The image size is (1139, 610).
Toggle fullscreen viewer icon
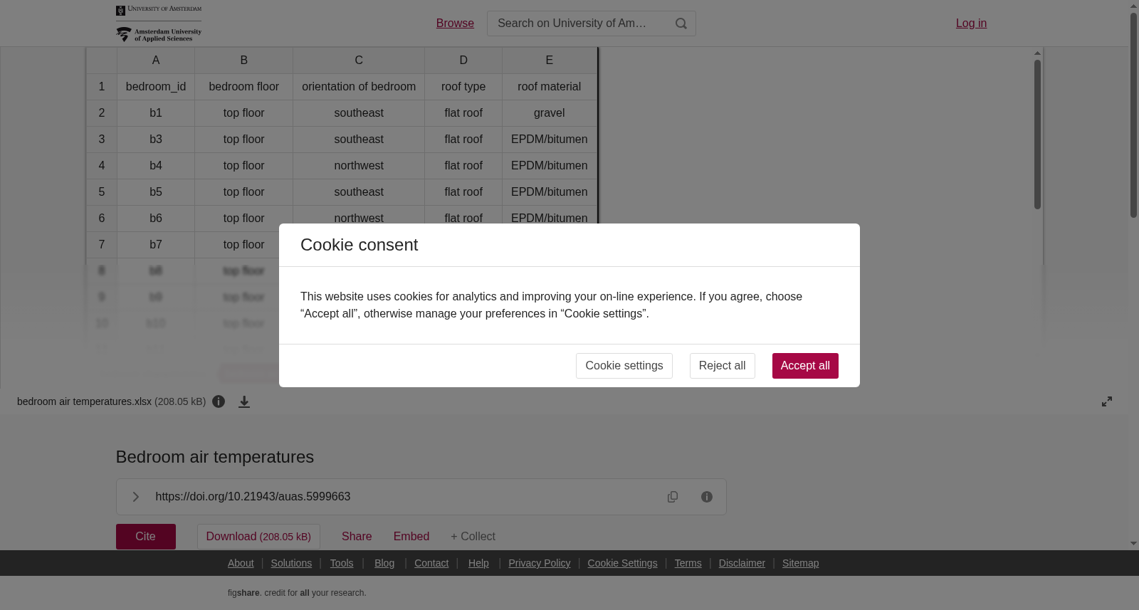(x=1107, y=401)
